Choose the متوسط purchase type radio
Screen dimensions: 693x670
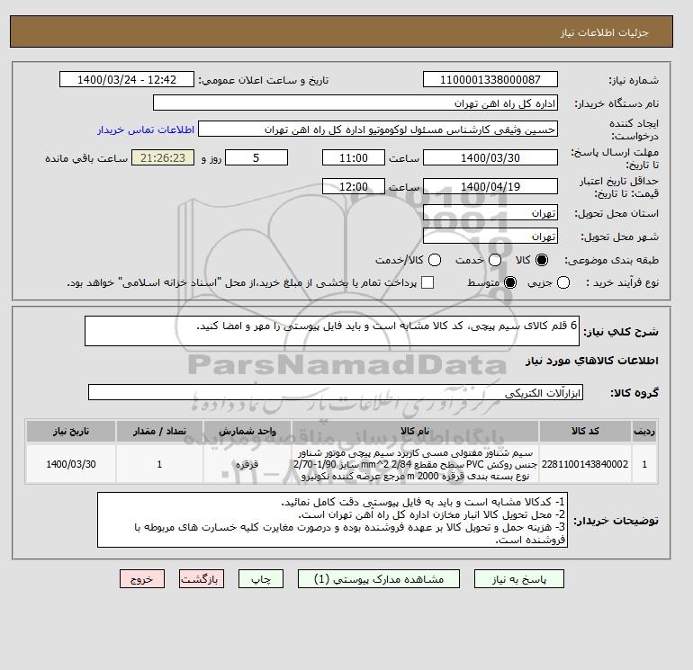510,282
